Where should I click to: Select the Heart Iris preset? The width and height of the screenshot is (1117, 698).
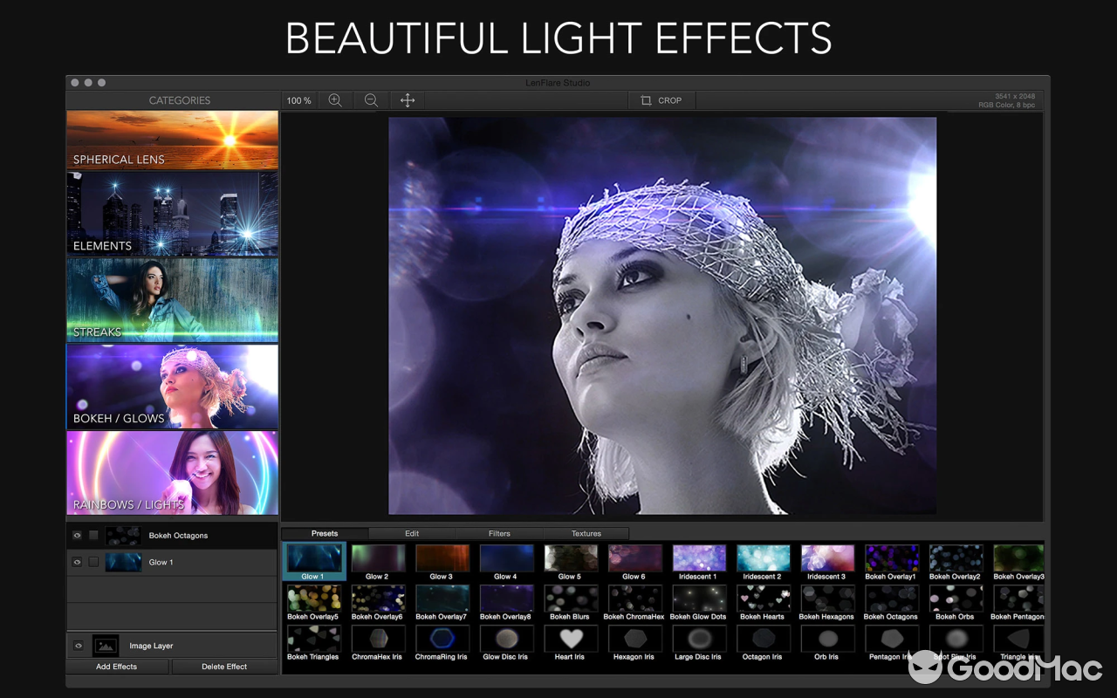click(571, 641)
